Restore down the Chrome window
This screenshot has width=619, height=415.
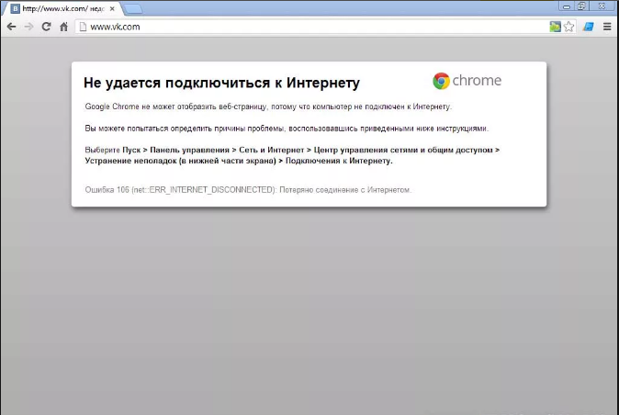pyautogui.click(x=581, y=6)
